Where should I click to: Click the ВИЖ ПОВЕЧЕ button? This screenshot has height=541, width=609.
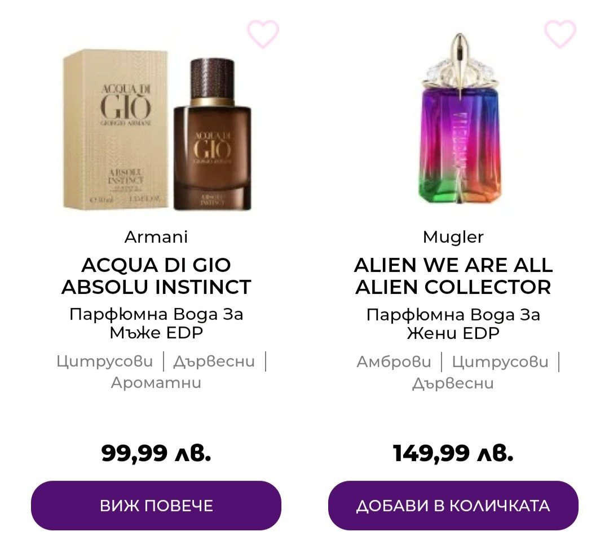click(x=156, y=506)
